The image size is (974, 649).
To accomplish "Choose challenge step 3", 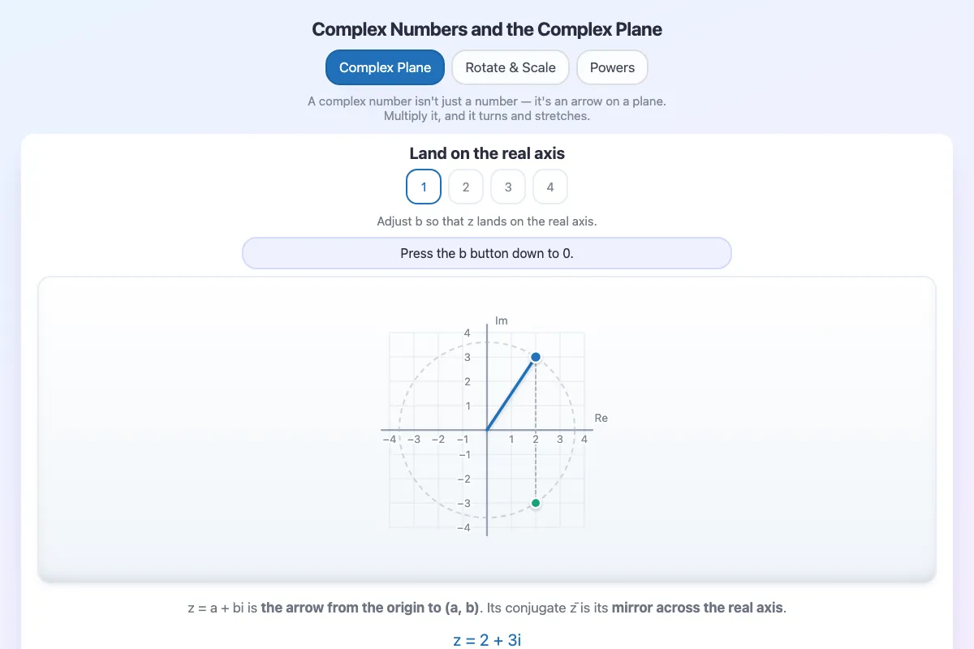I will pos(508,187).
